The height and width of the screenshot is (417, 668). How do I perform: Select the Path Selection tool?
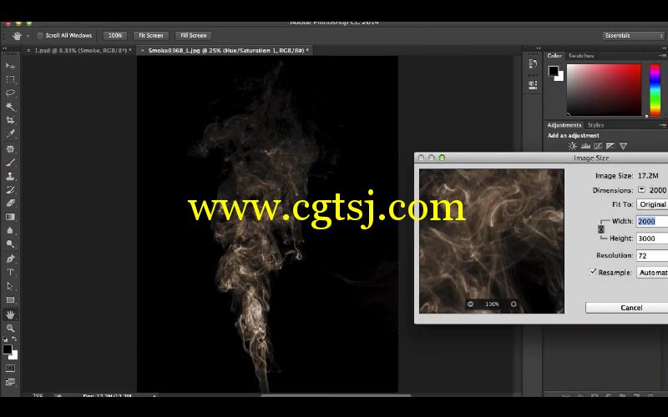10,286
